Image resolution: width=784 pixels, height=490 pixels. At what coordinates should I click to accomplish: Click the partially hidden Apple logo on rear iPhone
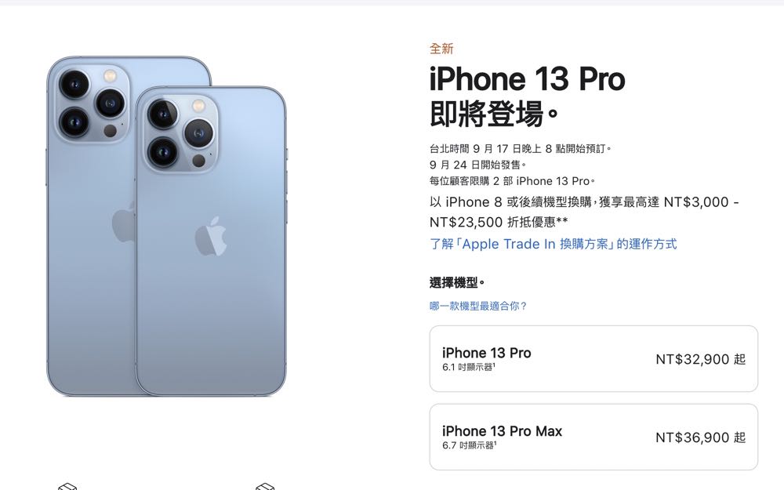[124, 223]
